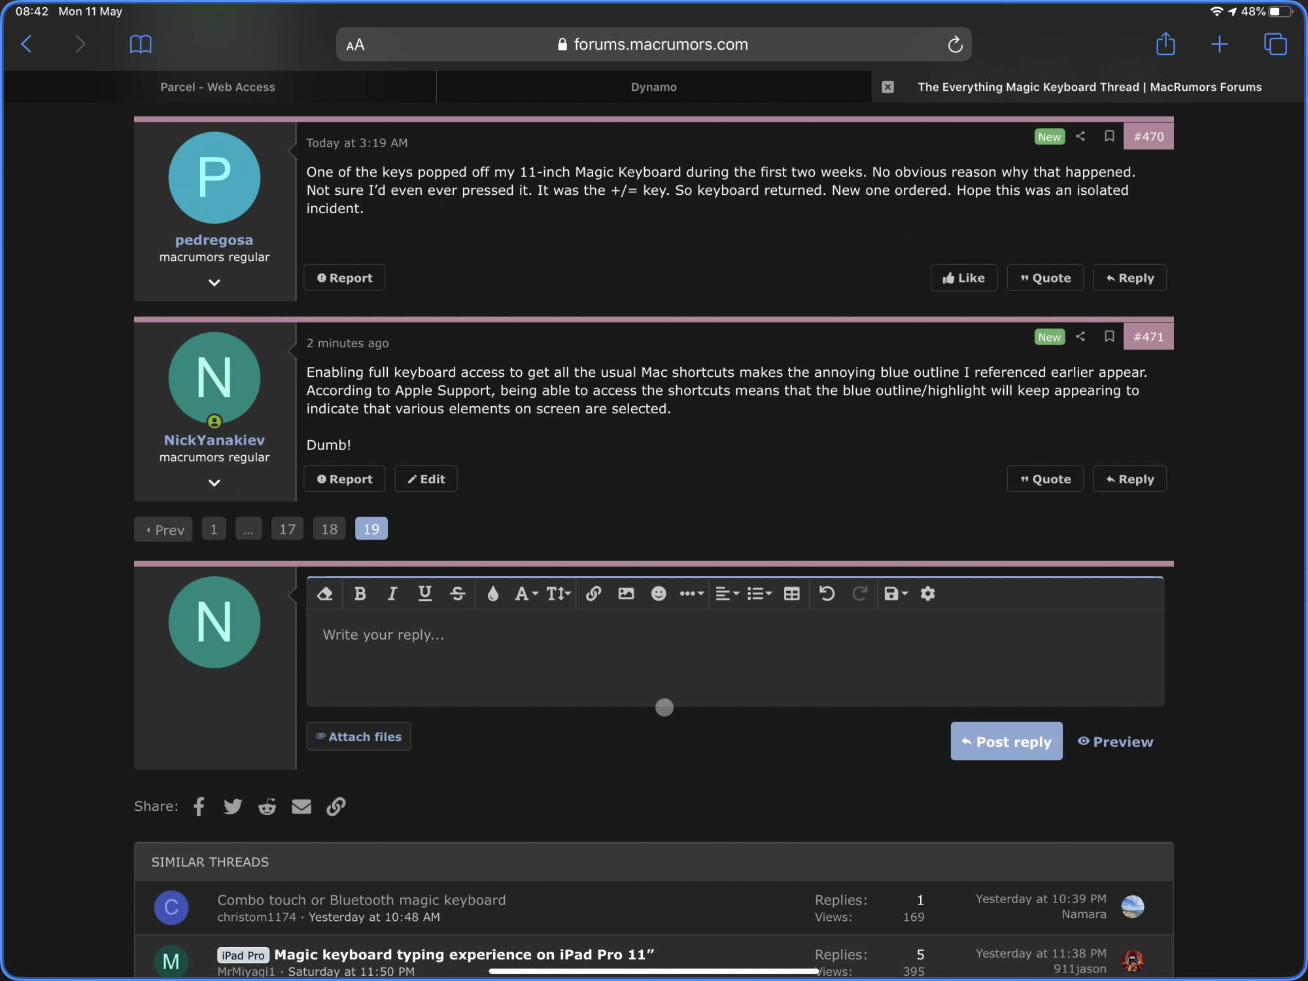Switch to Parcel - Web Access tab
1308x981 pixels.
tap(218, 87)
